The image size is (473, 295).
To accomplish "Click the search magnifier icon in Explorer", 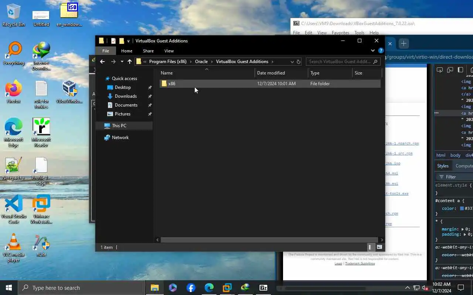I will (375, 62).
